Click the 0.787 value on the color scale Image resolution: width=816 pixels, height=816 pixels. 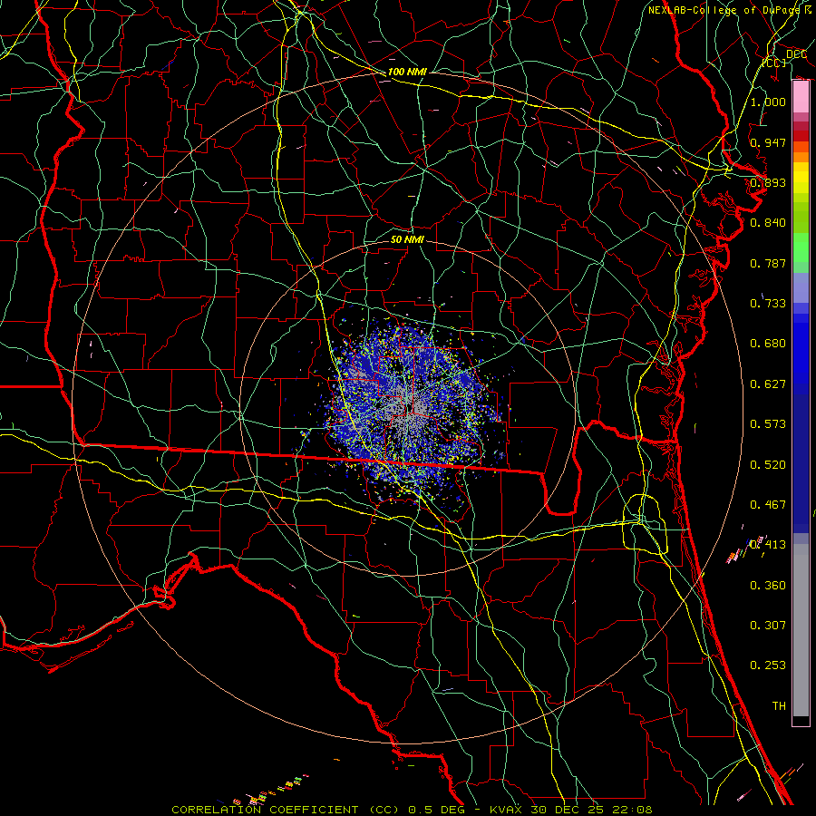[x=768, y=263]
